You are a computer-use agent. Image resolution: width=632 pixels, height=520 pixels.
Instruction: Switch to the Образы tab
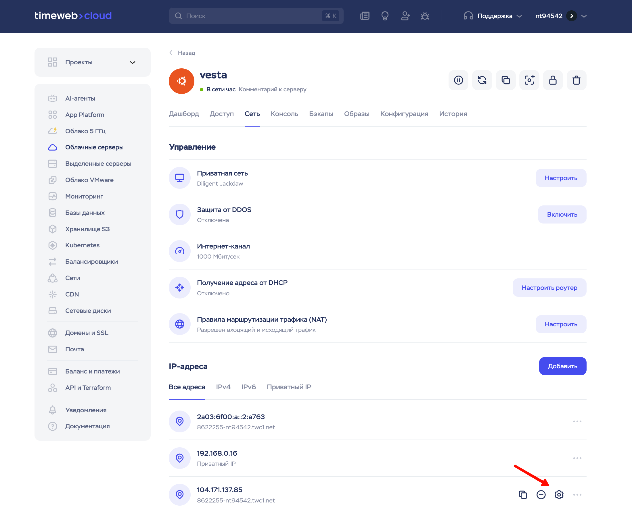357,114
